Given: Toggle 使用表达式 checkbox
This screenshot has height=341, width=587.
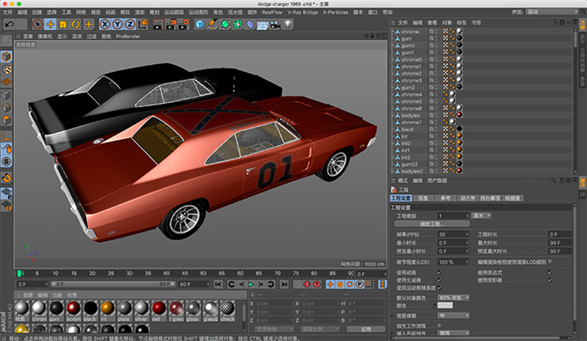Looking at the screenshot, I should tap(550, 273).
